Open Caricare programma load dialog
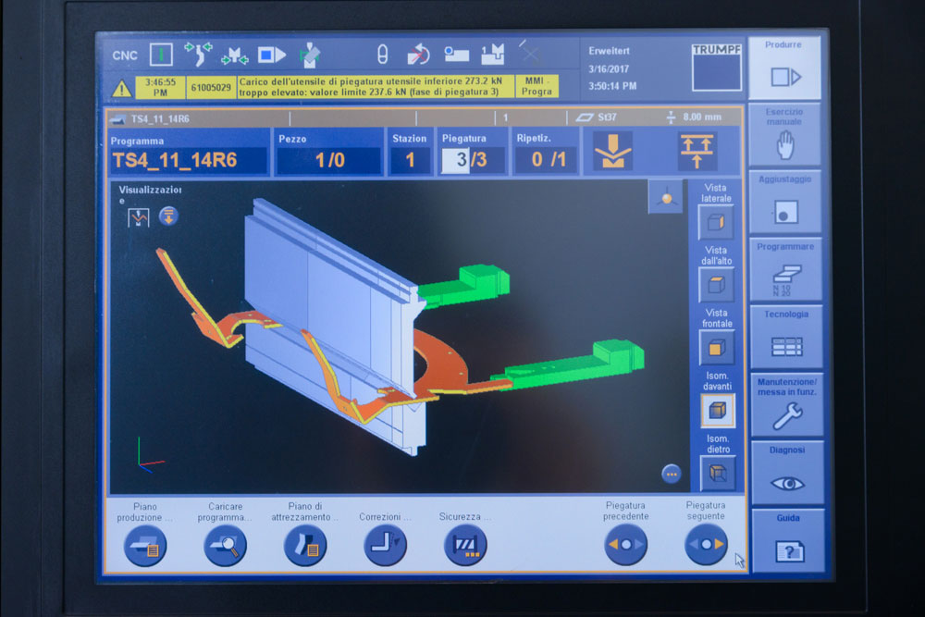Viewport: 925px width, 617px height. [x=226, y=546]
